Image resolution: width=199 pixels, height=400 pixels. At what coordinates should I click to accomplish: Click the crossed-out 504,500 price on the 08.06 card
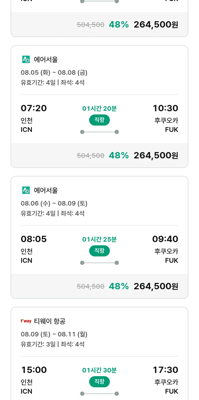[x=90, y=286]
